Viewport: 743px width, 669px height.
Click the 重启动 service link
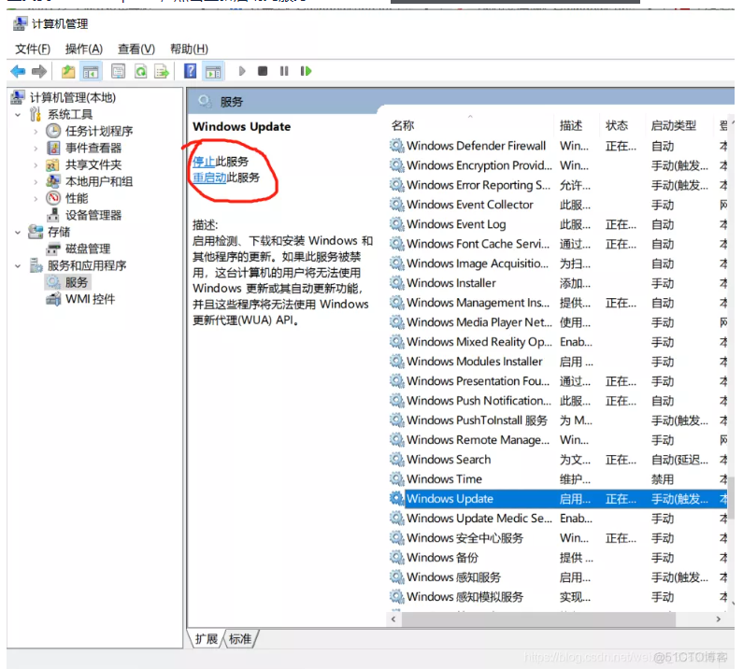tap(209, 178)
